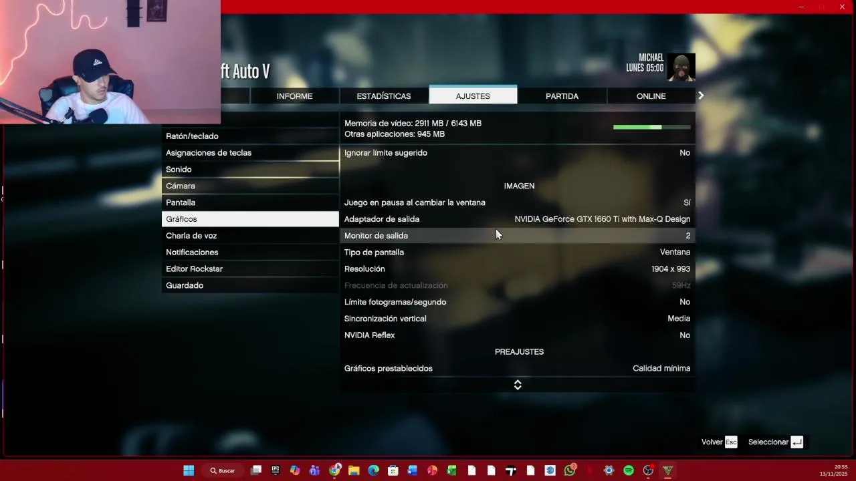Viewport: 856px width, 481px height.
Task: Select the AJUSTES tab
Action: (x=473, y=96)
